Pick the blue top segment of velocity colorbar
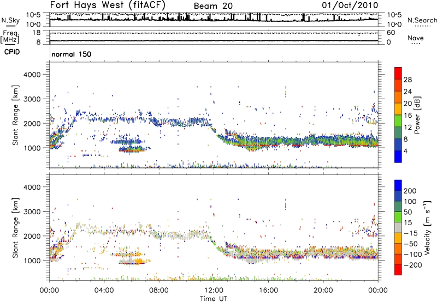 coord(398,185)
